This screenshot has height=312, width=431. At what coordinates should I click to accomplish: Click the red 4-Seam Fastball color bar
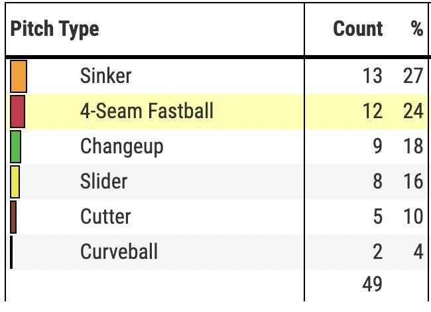pos(18,112)
